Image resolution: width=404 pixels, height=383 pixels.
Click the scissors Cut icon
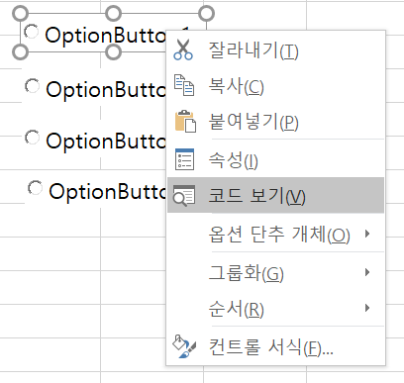coord(183,49)
